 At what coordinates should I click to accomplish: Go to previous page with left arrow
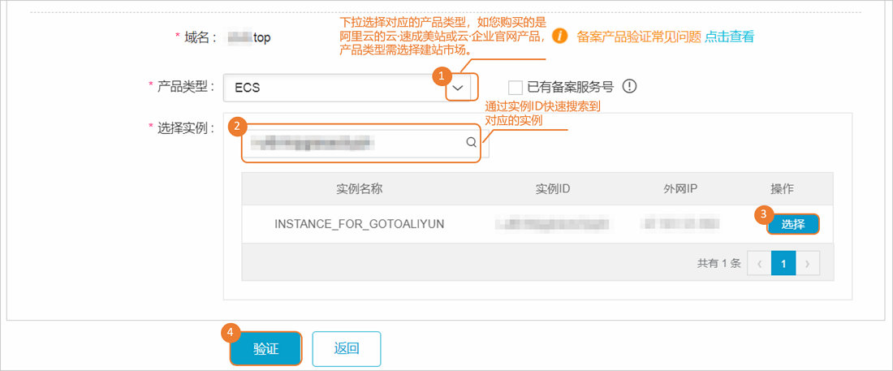pos(759,263)
